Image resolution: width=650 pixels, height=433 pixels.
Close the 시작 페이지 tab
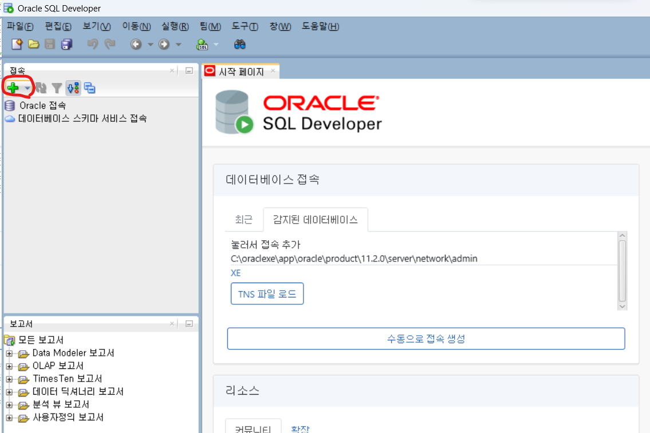click(x=273, y=71)
